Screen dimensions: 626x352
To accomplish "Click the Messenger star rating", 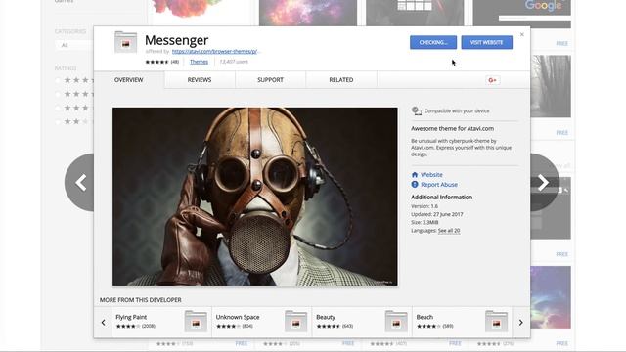I will [156, 62].
